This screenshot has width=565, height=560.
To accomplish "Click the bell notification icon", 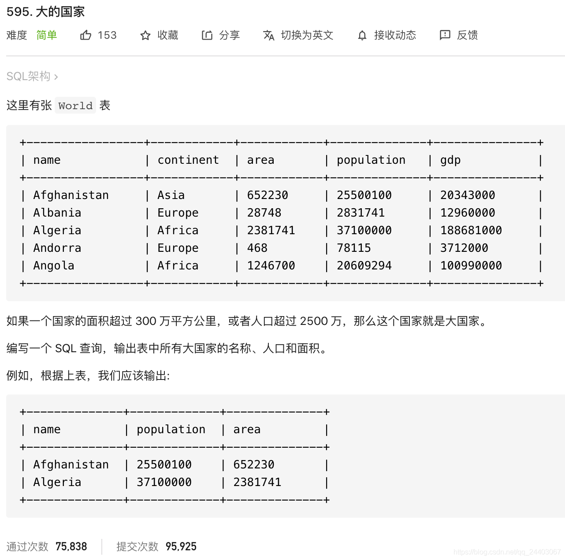I will tap(362, 36).
